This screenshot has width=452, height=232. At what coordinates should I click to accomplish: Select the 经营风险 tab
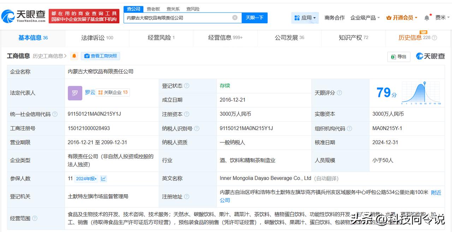click(161, 38)
